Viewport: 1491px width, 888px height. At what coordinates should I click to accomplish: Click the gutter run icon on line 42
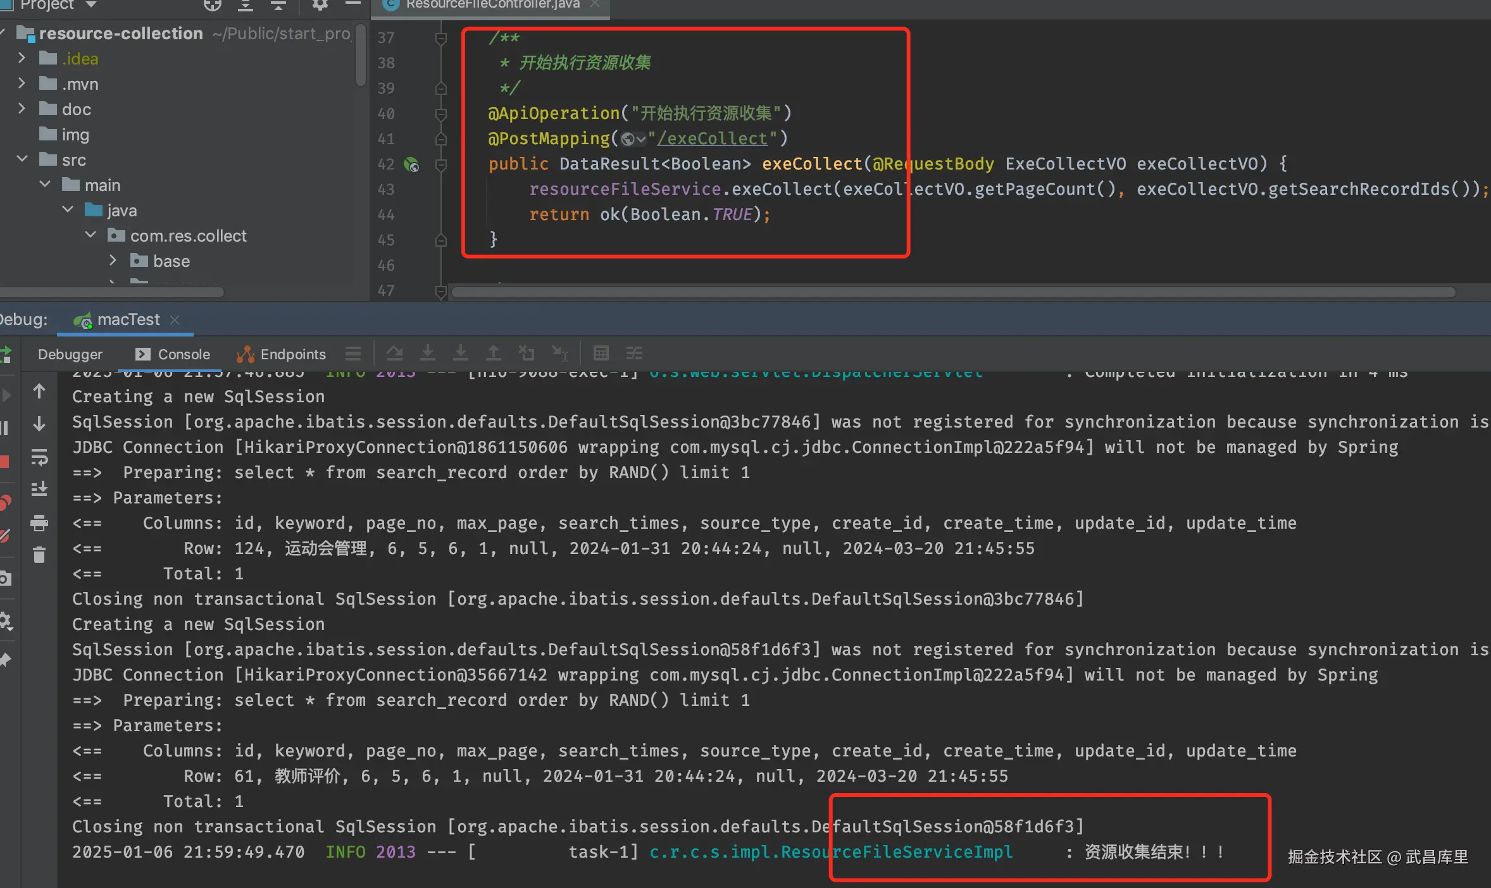(411, 164)
